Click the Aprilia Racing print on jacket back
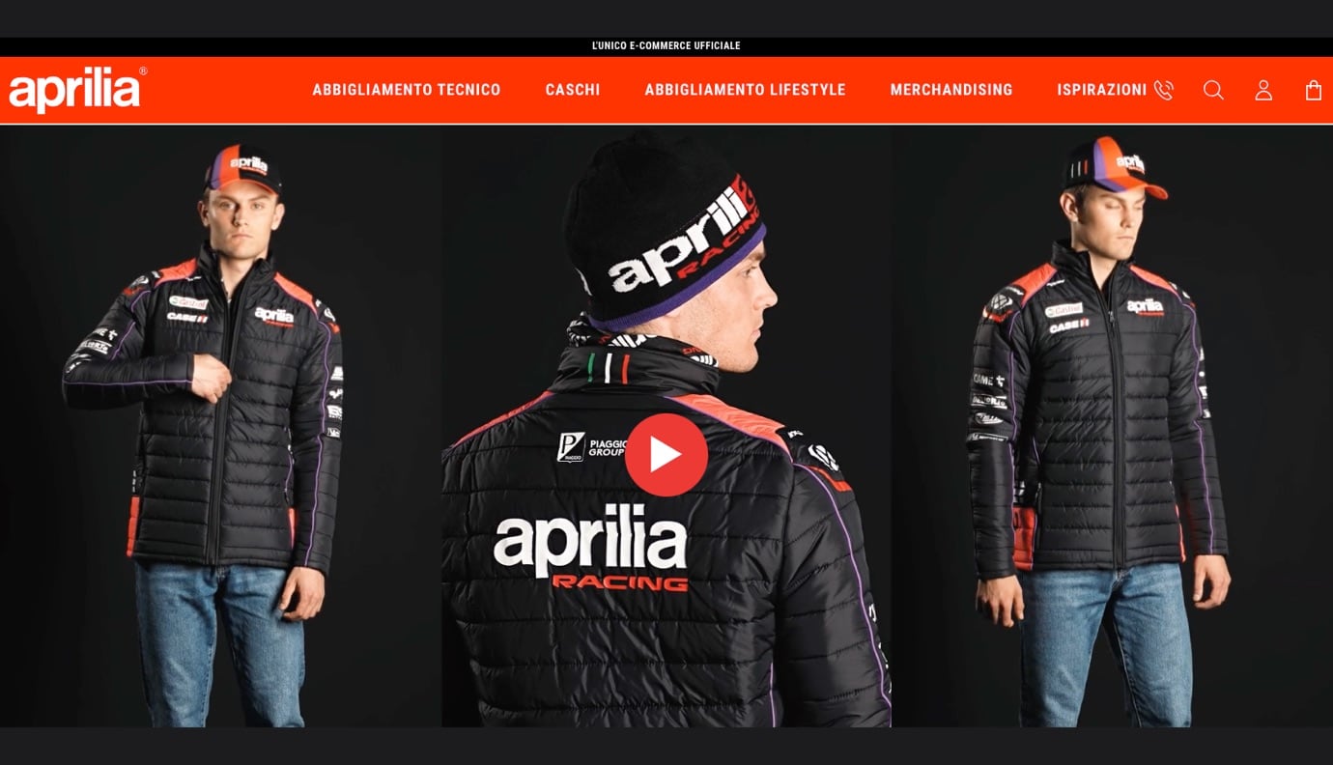The image size is (1333, 765). [x=591, y=547]
